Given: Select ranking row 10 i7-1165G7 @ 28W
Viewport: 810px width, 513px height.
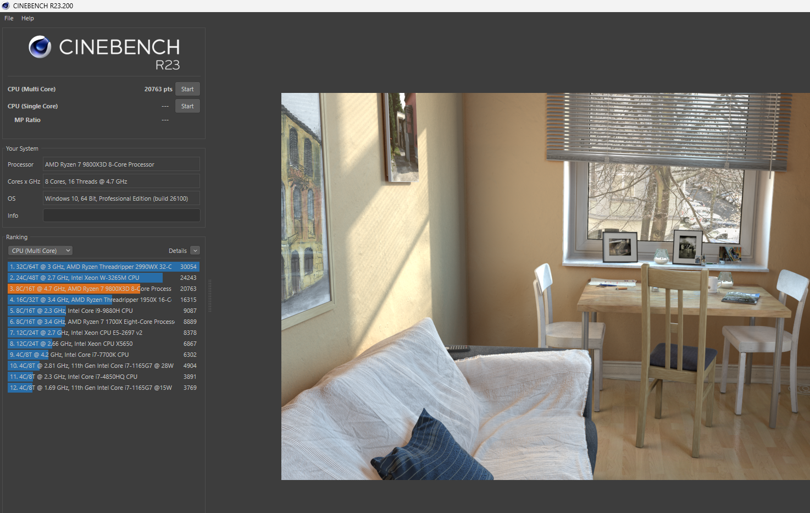Looking at the screenshot, I should click(103, 366).
